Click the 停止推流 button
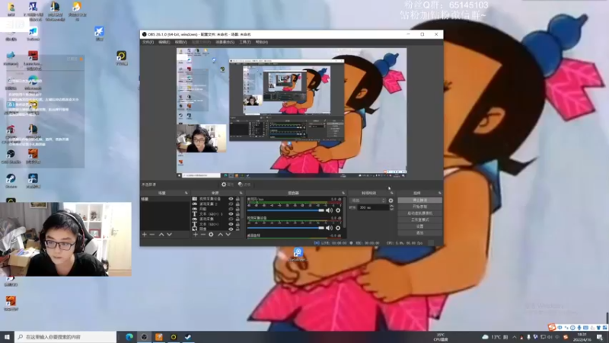The image size is (609, 343). coord(419,200)
